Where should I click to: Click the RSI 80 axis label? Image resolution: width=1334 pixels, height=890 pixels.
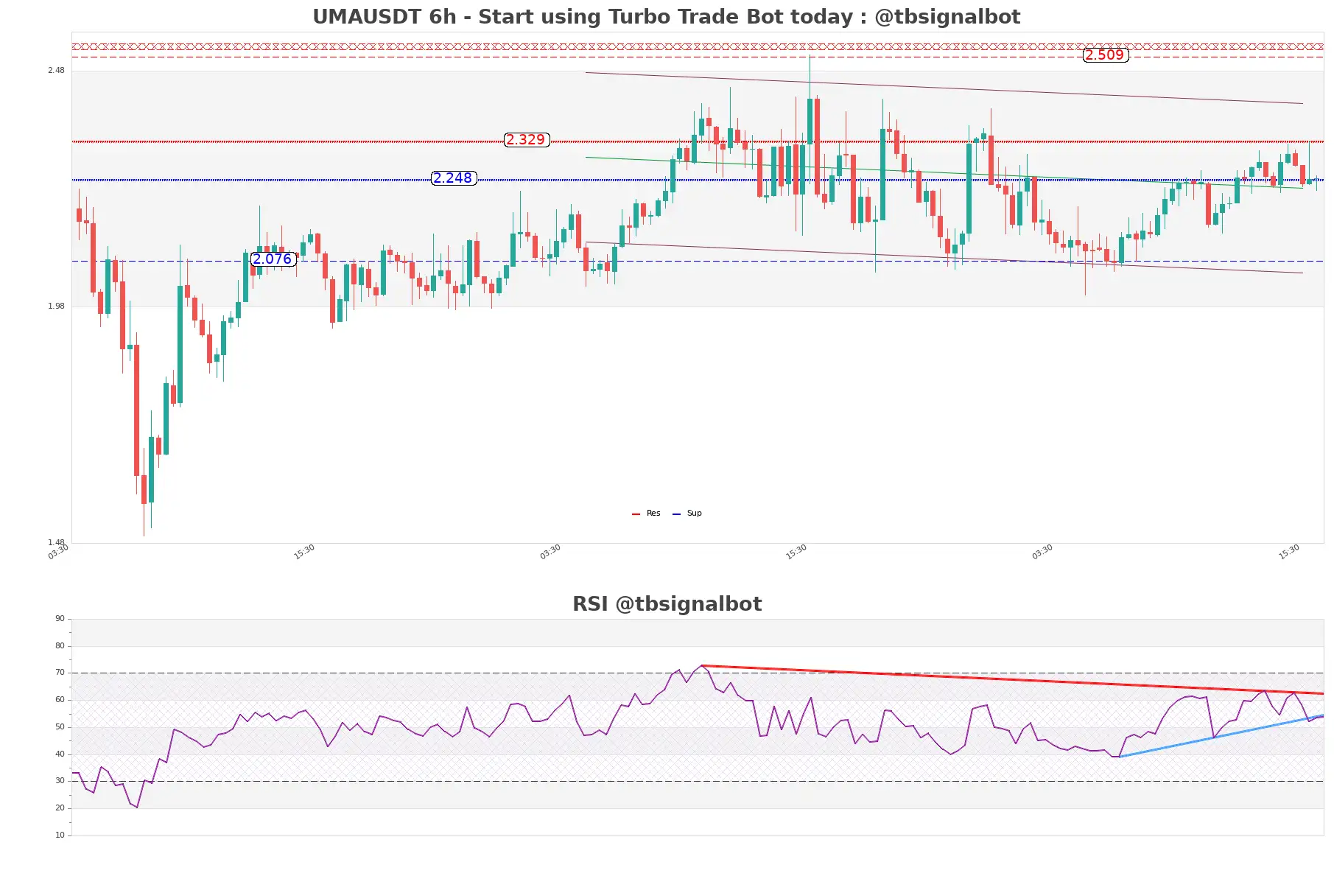coord(60,646)
